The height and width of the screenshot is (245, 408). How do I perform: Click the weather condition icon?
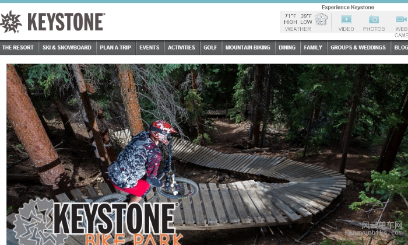coord(321,19)
